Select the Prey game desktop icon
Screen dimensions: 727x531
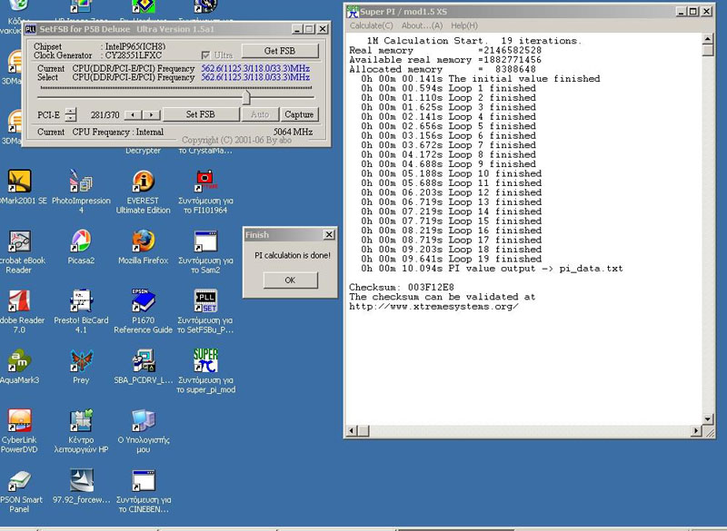click(81, 360)
